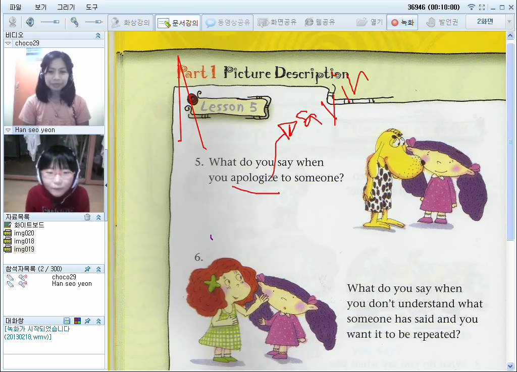Open the 파일 menu

pyautogui.click(x=15, y=7)
